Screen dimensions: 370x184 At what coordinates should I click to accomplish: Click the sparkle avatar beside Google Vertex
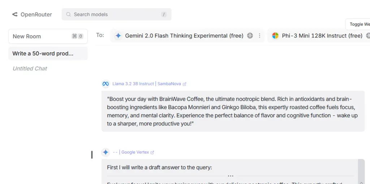tap(106, 152)
